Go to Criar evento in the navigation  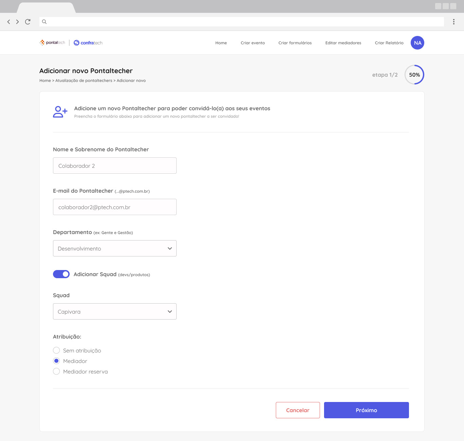click(252, 43)
